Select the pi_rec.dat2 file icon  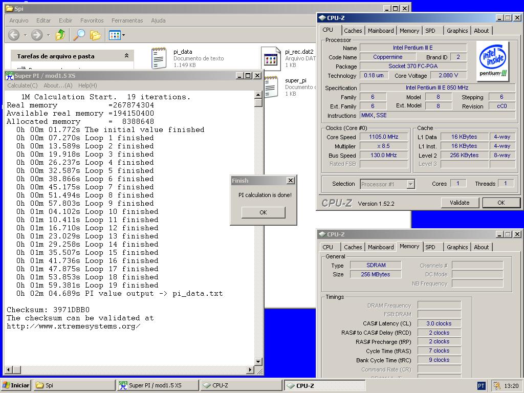pos(271,59)
